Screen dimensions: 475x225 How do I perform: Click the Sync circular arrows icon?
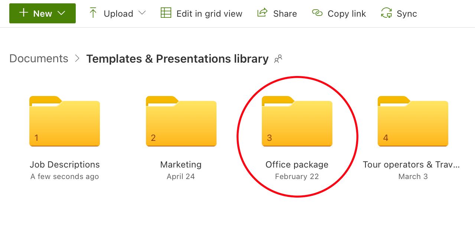pyautogui.click(x=386, y=13)
